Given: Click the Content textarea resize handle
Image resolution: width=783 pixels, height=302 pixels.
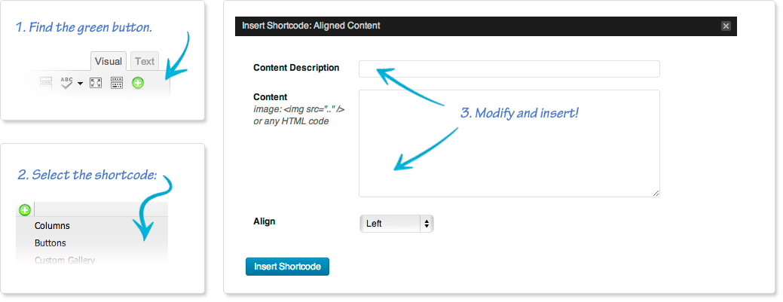Looking at the screenshot, I should pyautogui.click(x=656, y=194).
